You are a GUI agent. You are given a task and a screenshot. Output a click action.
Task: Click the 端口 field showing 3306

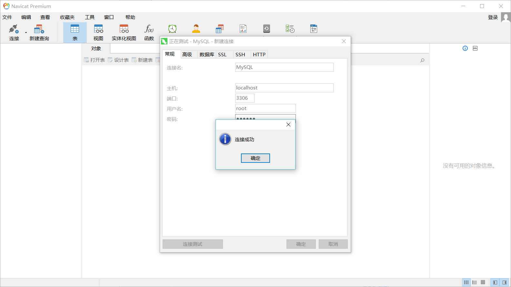pos(245,98)
